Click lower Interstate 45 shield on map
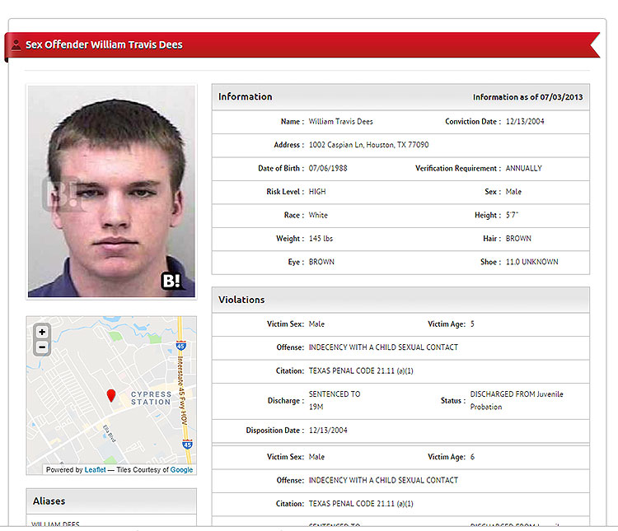This screenshot has width=618, height=531. [187, 445]
